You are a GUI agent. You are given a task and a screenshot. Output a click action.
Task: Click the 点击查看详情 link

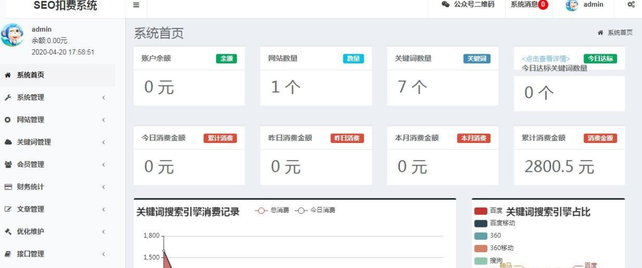546,59
